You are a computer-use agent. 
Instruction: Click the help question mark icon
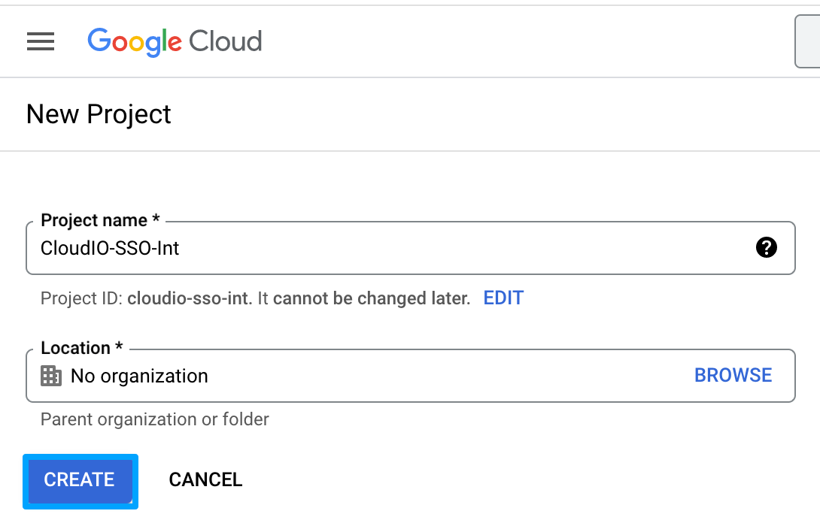tap(766, 247)
